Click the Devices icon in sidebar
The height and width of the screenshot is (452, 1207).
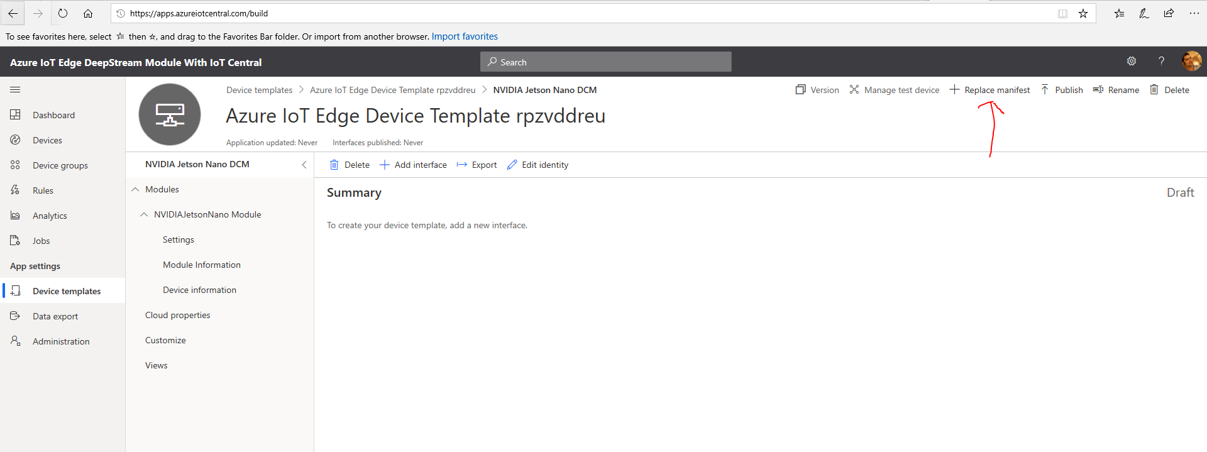pyautogui.click(x=16, y=140)
